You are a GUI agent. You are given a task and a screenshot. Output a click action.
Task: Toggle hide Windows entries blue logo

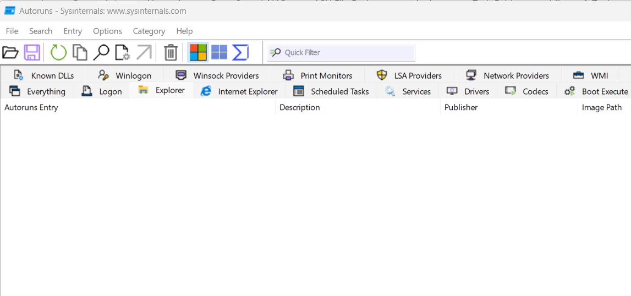tap(220, 52)
